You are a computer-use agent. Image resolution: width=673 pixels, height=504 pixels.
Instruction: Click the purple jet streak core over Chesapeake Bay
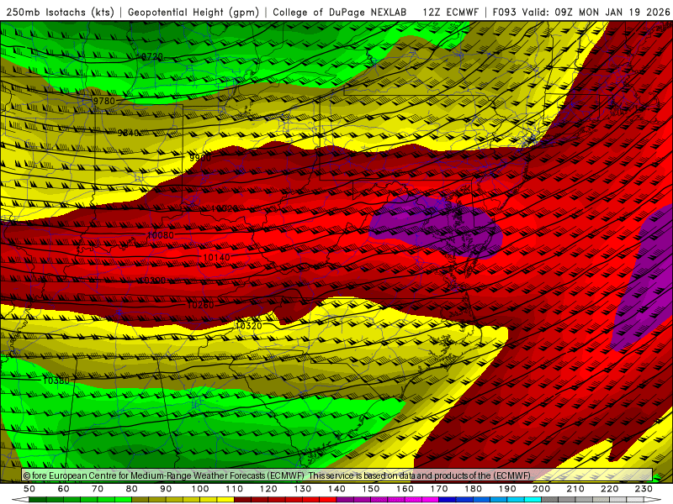coord(436,226)
